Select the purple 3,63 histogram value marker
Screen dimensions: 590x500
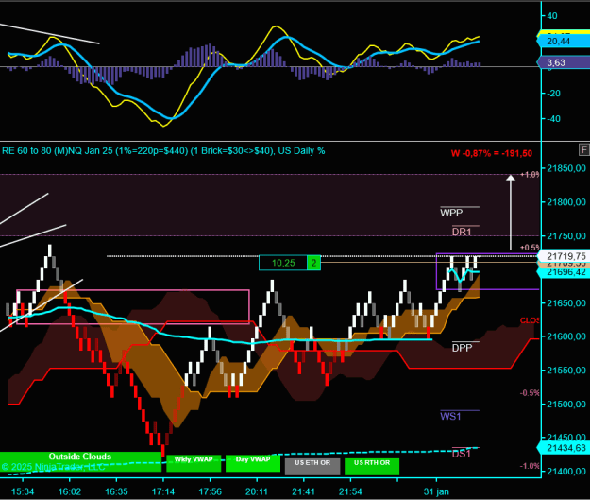coord(563,62)
